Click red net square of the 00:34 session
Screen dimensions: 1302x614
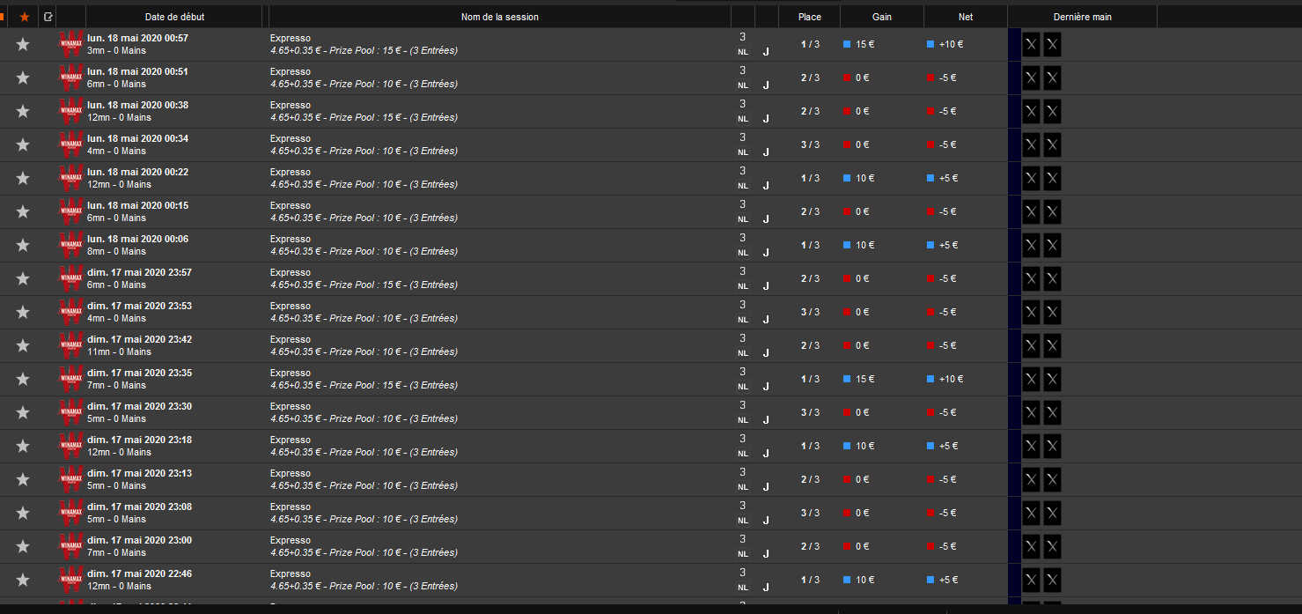931,144
